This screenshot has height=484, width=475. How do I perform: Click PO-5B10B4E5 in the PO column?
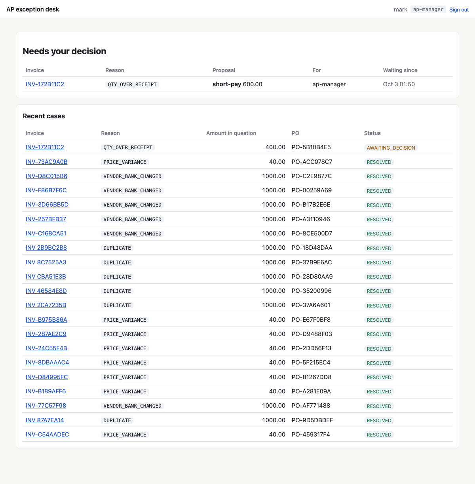click(x=311, y=147)
